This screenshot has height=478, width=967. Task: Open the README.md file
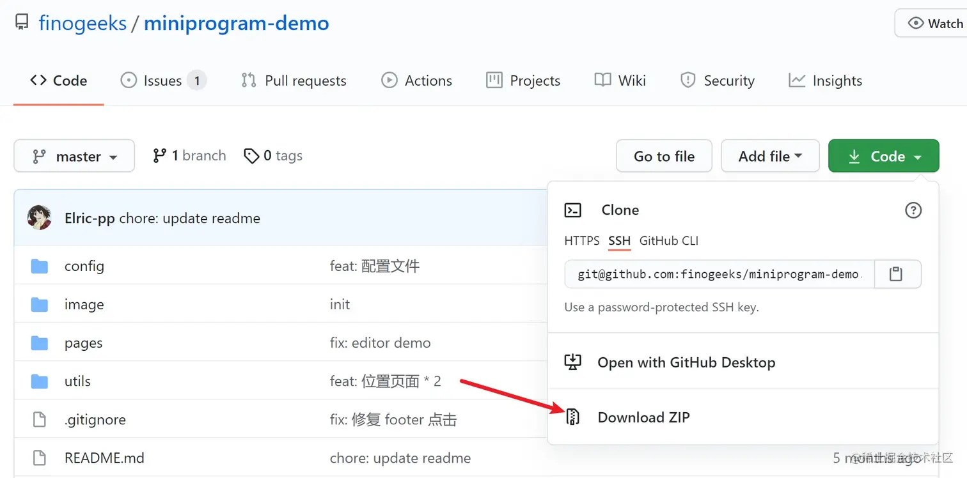pos(104,458)
